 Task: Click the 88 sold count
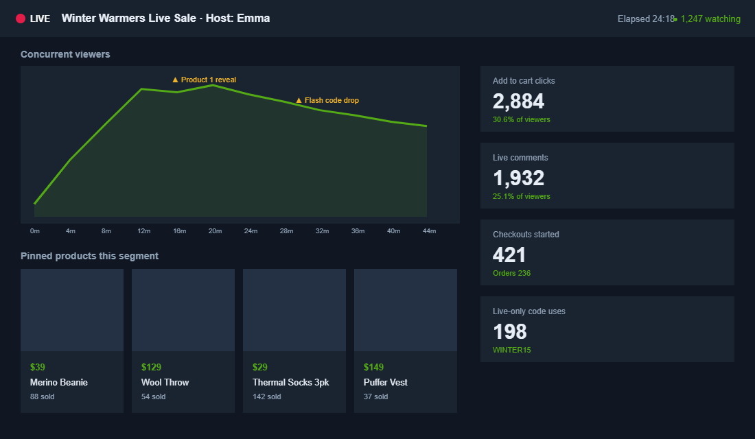point(43,396)
